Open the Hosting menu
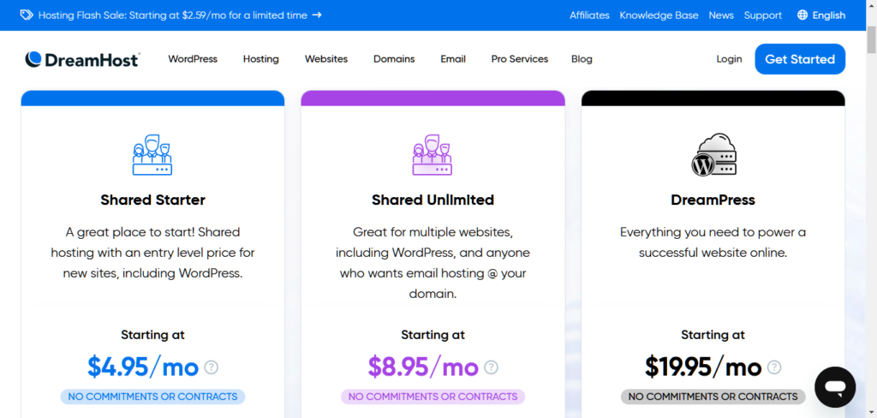877x418 pixels. [x=260, y=59]
